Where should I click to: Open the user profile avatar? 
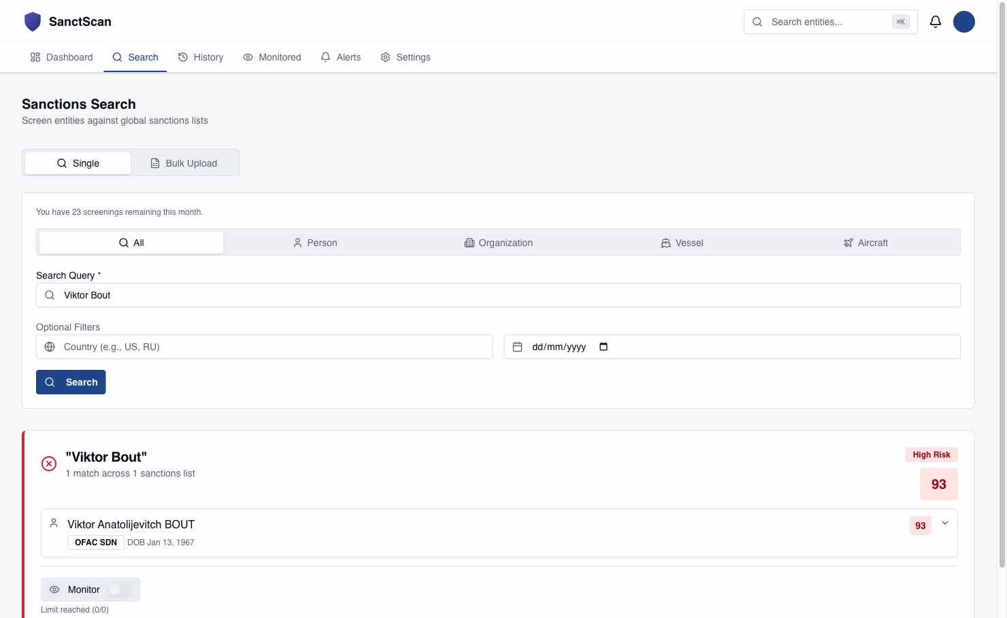tap(963, 22)
